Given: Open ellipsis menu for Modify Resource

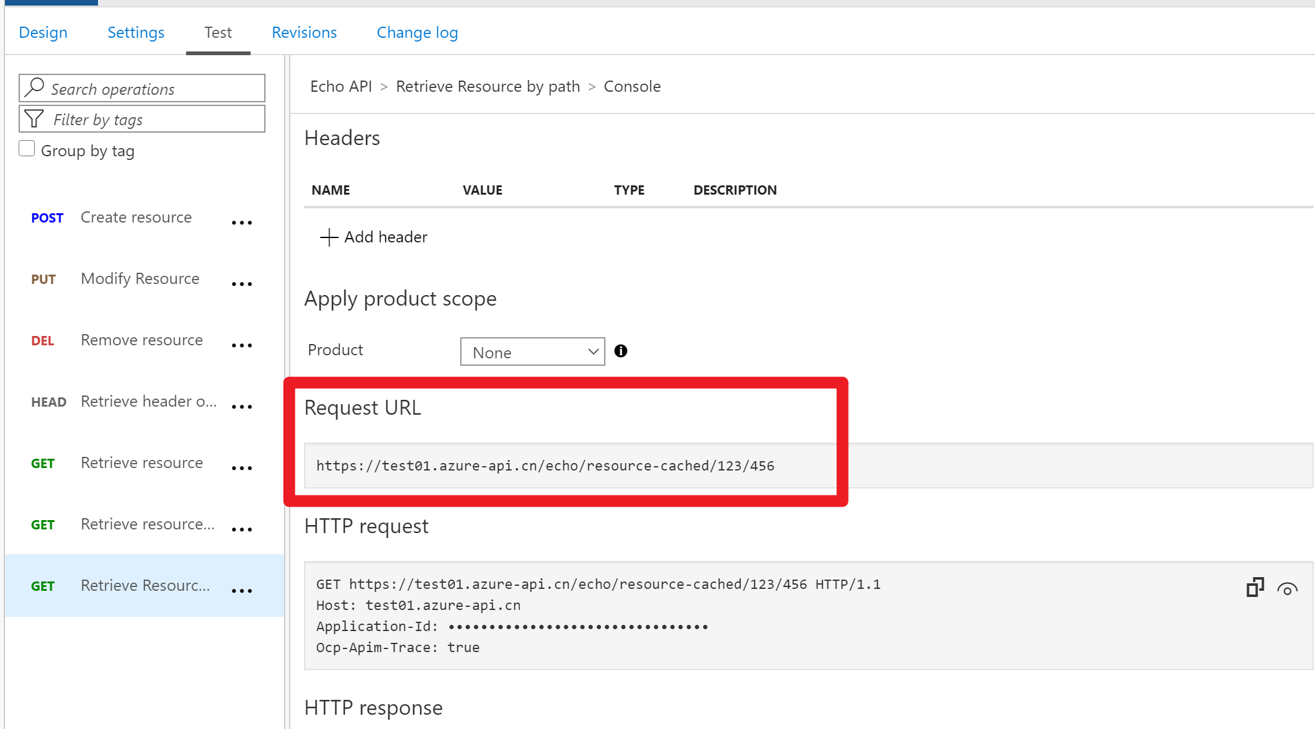Looking at the screenshot, I should (x=242, y=284).
